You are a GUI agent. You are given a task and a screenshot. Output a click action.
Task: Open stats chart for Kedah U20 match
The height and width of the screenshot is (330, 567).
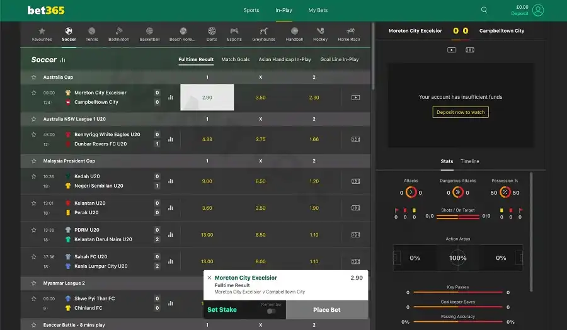170,181
